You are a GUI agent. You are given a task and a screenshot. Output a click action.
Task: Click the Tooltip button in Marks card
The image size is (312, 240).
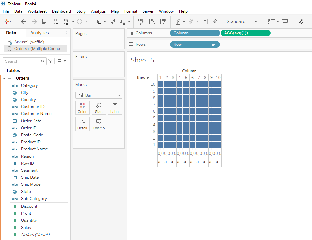click(x=99, y=124)
